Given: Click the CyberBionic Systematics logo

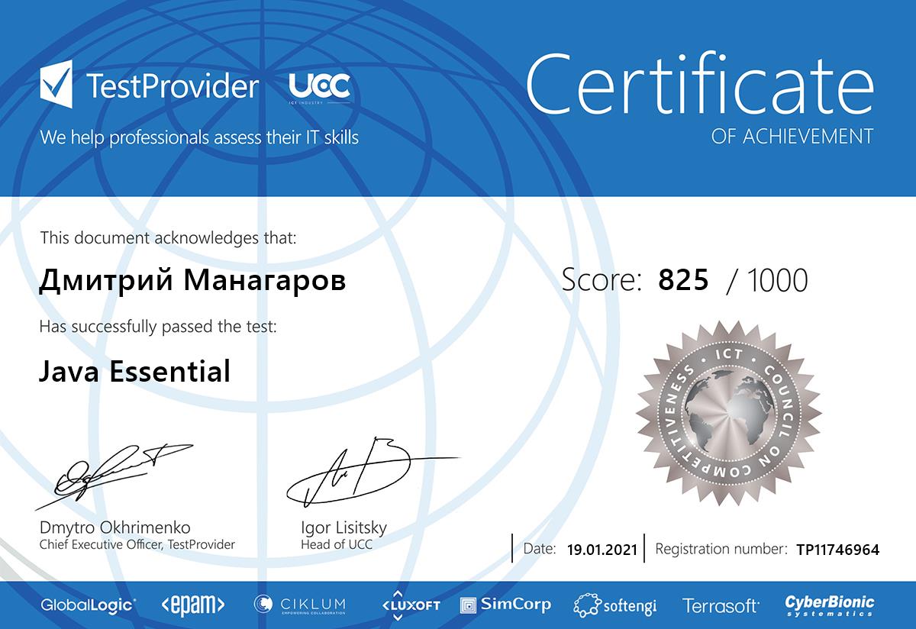Looking at the screenshot, I should tap(830, 605).
